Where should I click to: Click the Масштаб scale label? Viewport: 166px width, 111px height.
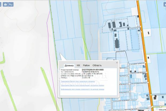coord(161,109)
